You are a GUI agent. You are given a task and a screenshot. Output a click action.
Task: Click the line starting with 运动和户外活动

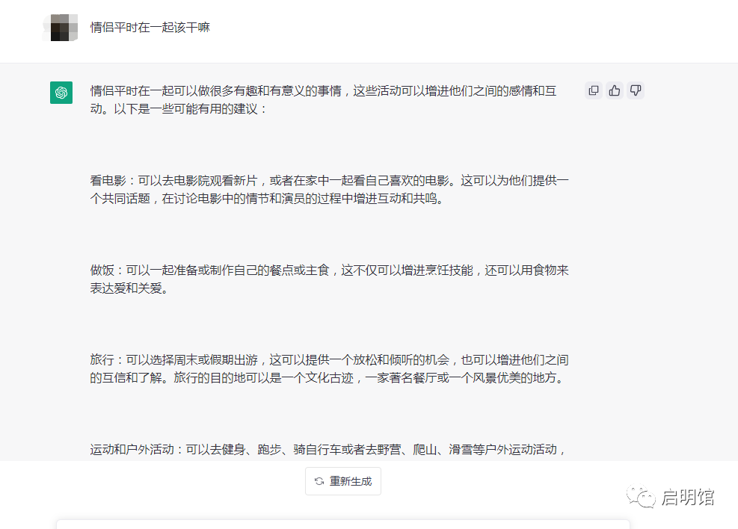pyautogui.click(x=328, y=450)
